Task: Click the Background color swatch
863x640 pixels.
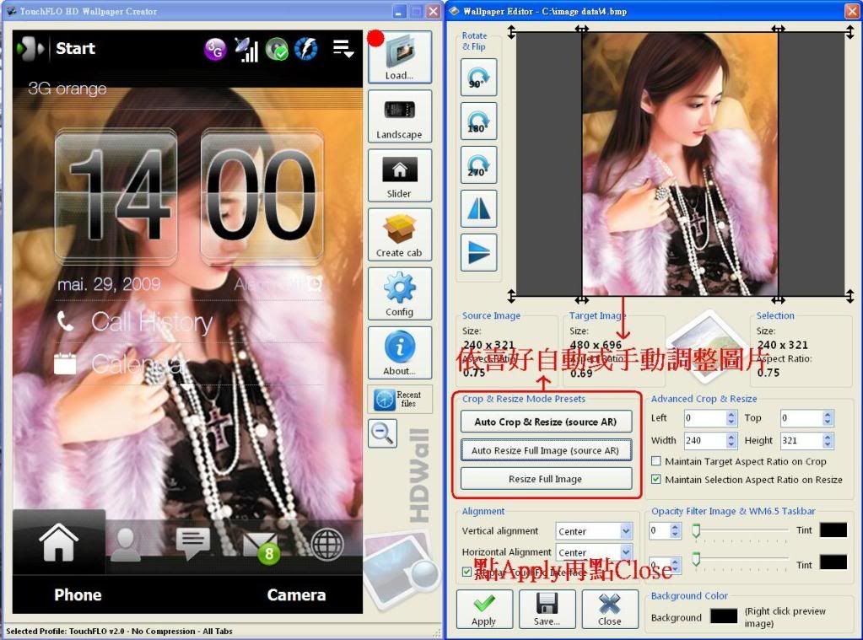Action: pos(724,616)
